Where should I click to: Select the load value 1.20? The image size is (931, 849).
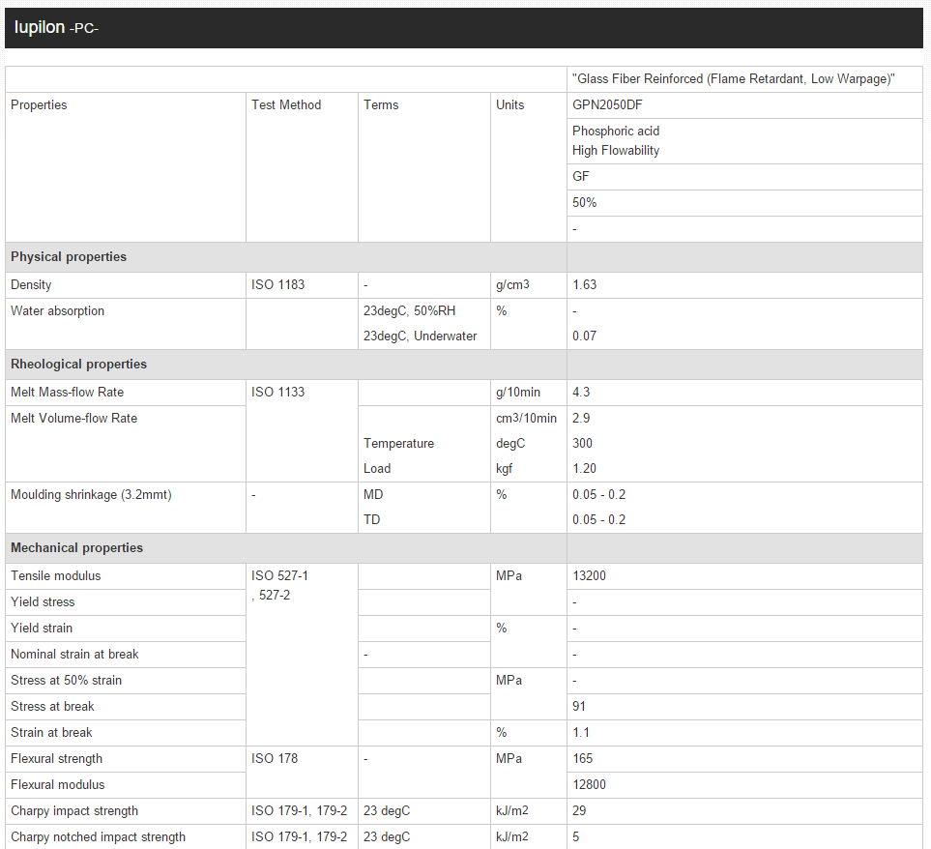pyautogui.click(x=584, y=468)
